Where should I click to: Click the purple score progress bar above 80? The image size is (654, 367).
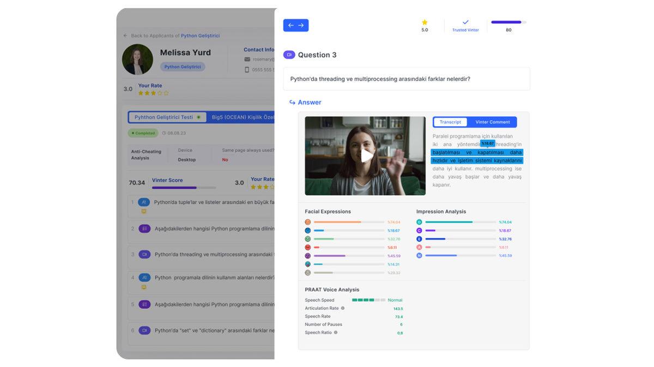click(508, 22)
